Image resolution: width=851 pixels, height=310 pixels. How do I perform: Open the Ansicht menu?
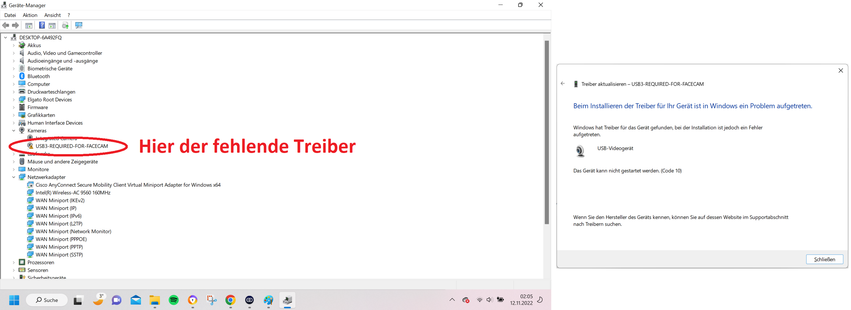click(52, 15)
